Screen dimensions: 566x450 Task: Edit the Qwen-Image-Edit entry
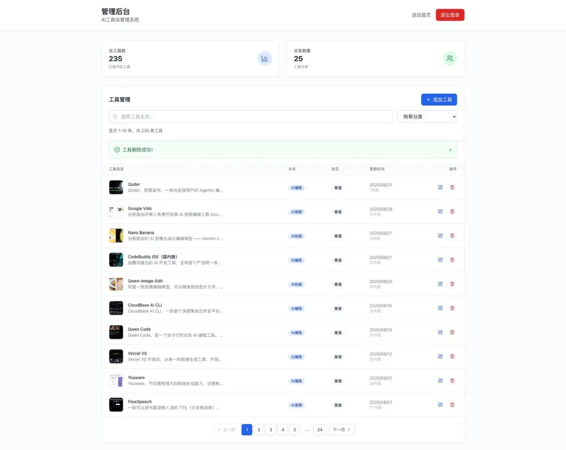pyautogui.click(x=440, y=284)
